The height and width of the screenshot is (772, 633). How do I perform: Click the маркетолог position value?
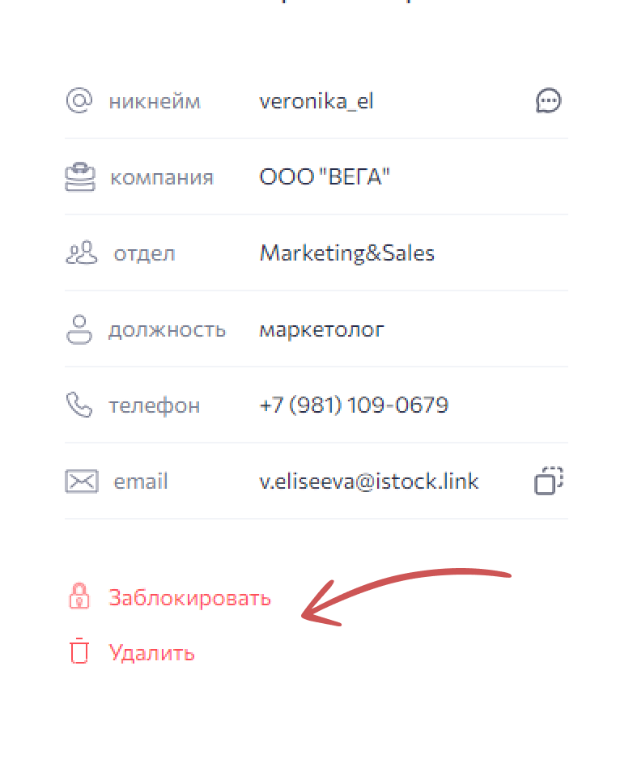321,330
